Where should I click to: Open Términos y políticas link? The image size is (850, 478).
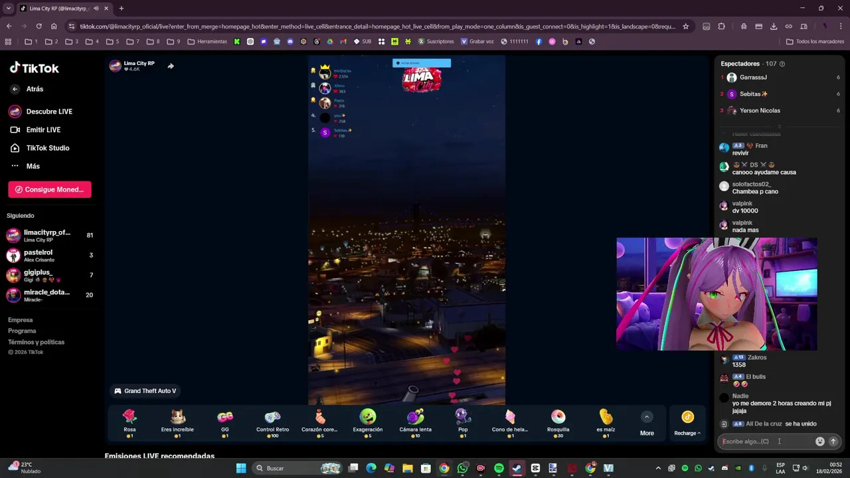click(x=36, y=342)
